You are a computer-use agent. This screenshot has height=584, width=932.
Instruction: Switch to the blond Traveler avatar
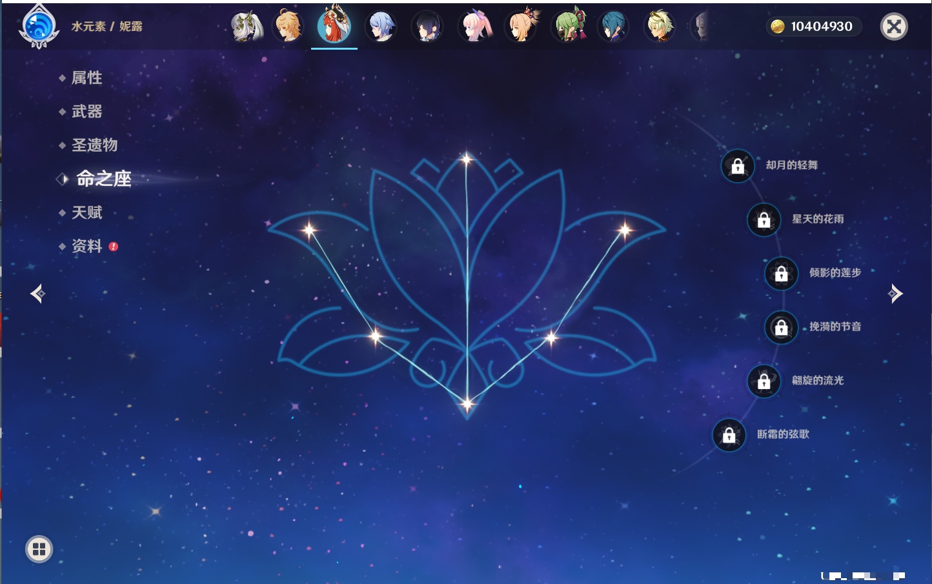[288, 27]
